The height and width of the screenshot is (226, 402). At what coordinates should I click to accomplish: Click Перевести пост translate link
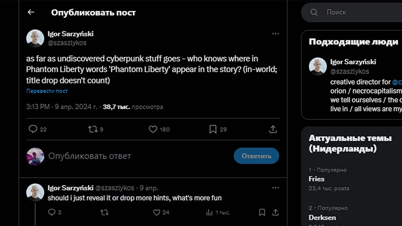point(47,91)
